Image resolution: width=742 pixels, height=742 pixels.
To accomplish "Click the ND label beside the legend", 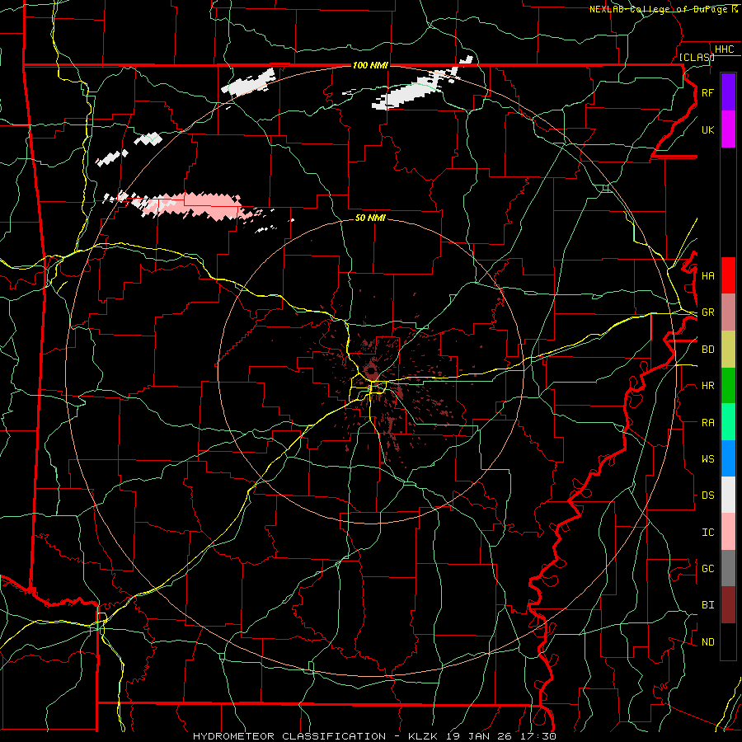I will point(707,642).
